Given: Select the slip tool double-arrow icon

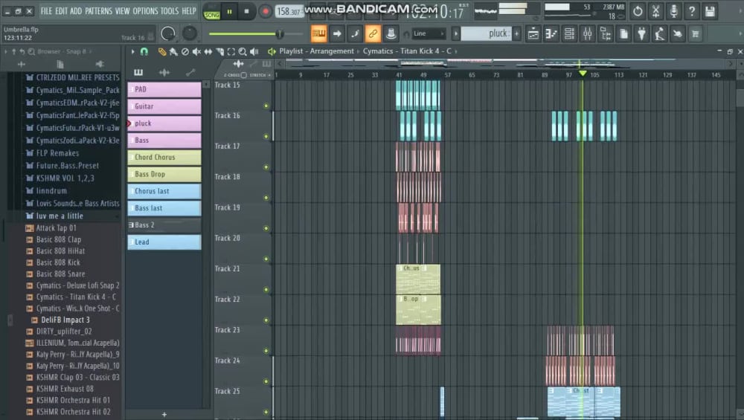Looking at the screenshot, I should pyautogui.click(x=208, y=51).
